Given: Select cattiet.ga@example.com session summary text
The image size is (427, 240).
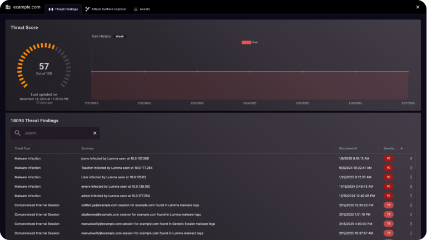Looking at the screenshot, I should tap(140, 205).
